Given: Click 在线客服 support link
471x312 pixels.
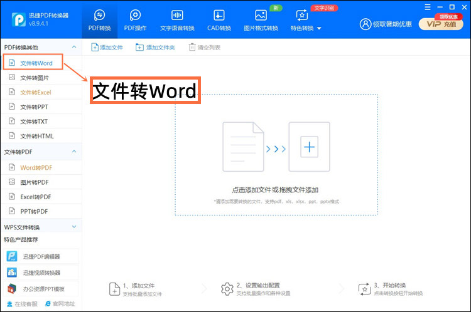Looking at the screenshot, I should [22, 304].
